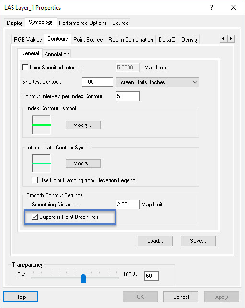This screenshot has width=245, height=308.
Task: Click the Save... button
Action: [x=198, y=241]
